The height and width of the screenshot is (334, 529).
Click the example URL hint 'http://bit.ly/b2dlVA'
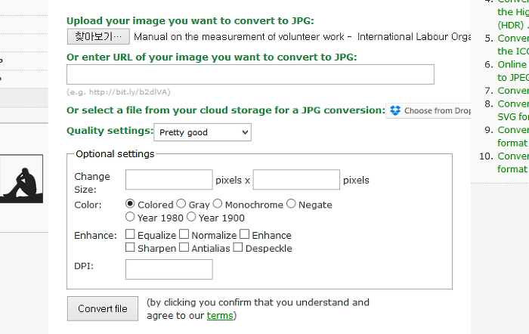[x=128, y=91]
